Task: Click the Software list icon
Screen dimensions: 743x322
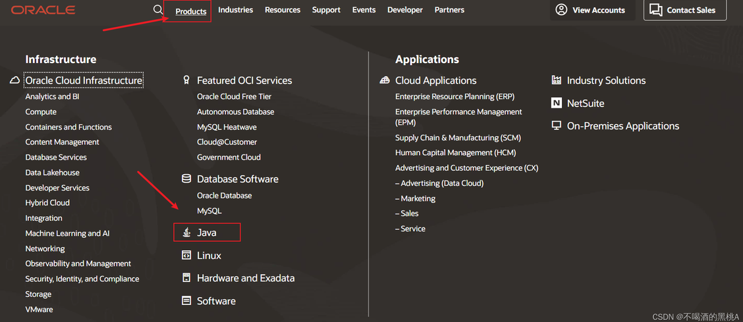Action: pyautogui.click(x=186, y=301)
